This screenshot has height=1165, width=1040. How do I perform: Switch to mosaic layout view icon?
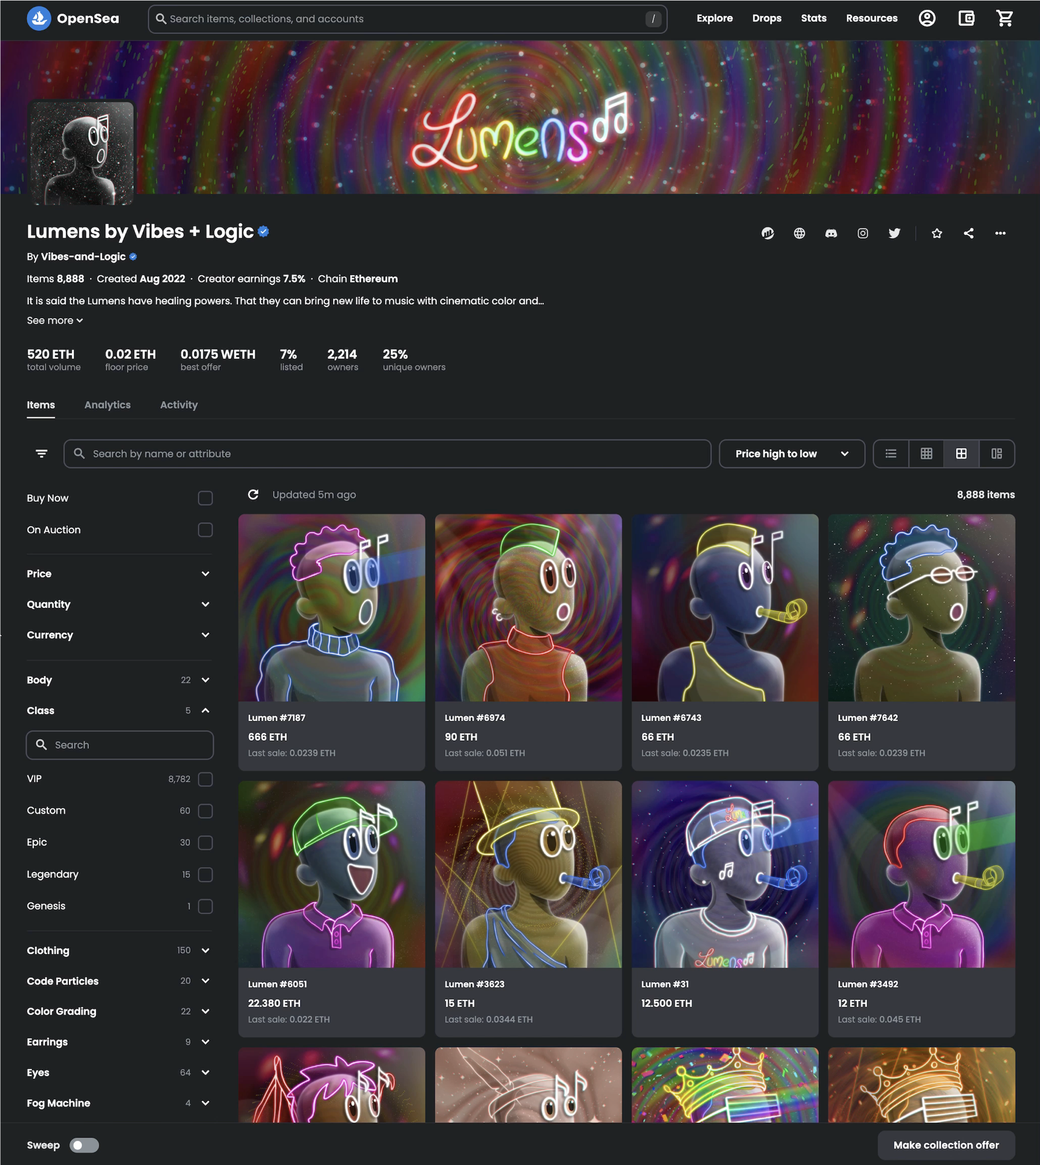coord(996,454)
